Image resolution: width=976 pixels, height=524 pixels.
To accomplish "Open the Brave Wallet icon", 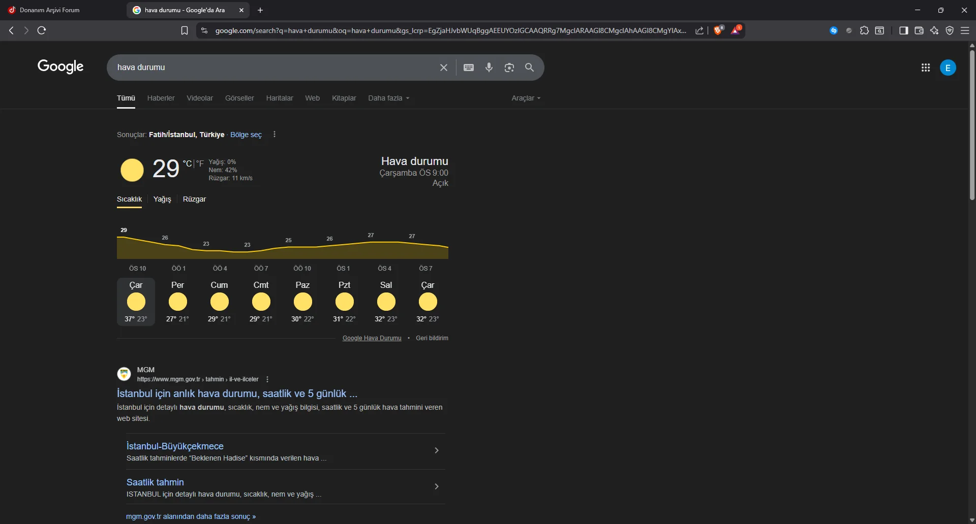I will point(919,30).
